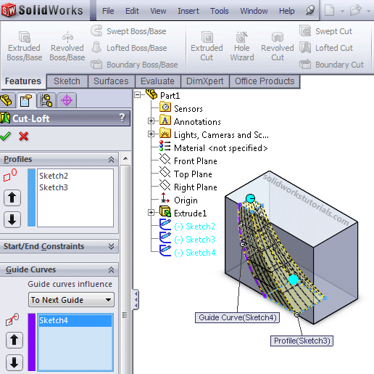Switch to the Surfaces tab
Screen dimensions: 374x374
pyautogui.click(x=111, y=81)
